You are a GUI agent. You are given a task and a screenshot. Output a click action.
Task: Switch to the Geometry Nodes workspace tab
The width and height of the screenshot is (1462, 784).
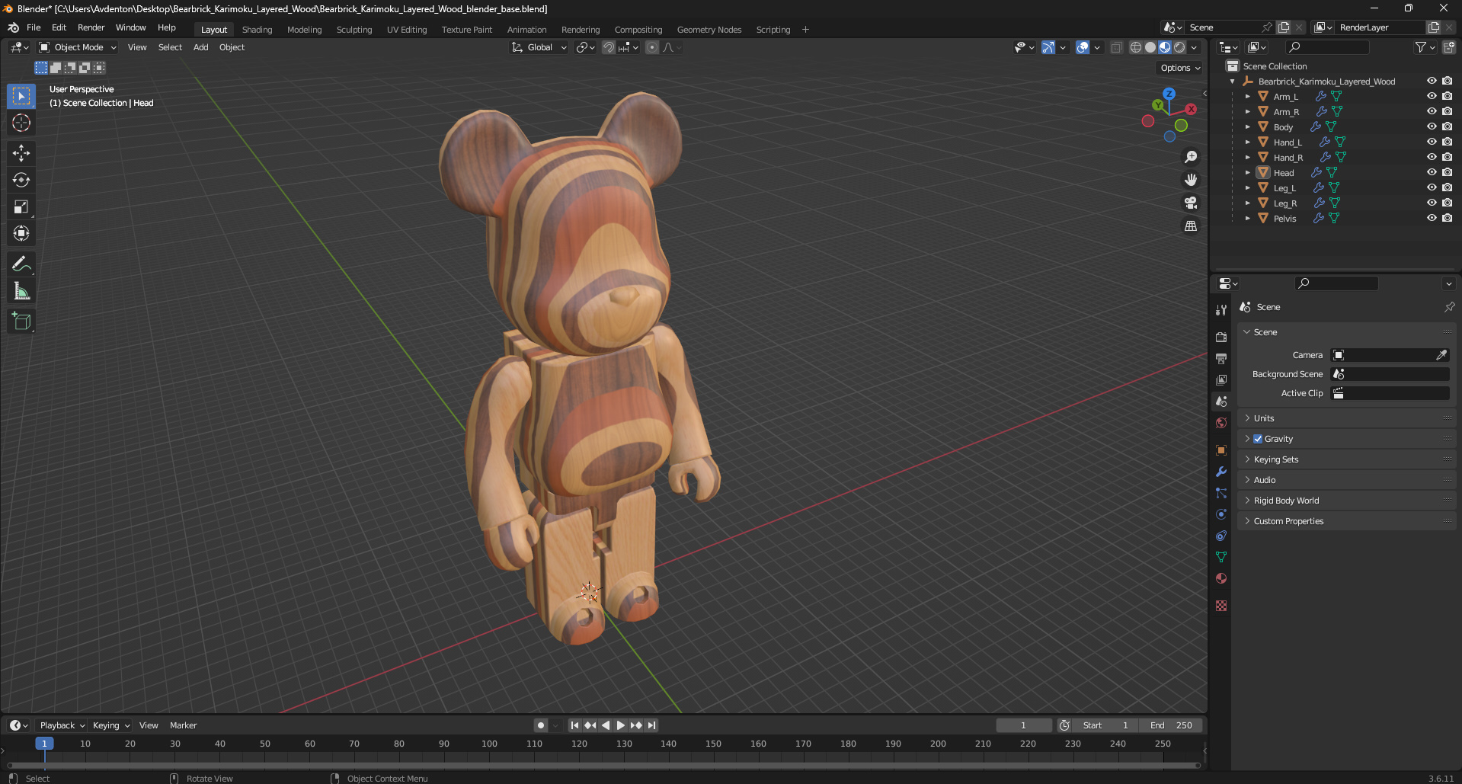(x=709, y=30)
